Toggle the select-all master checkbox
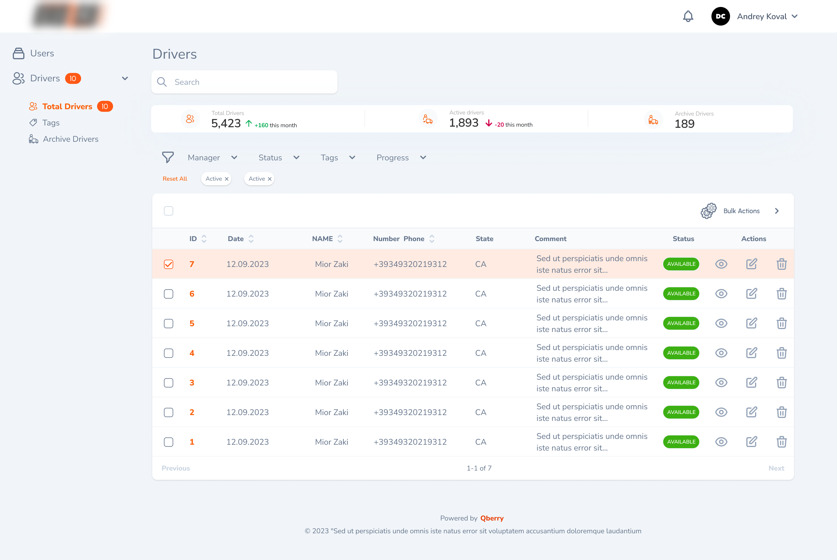This screenshot has height=560, width=837. point(169,211)
